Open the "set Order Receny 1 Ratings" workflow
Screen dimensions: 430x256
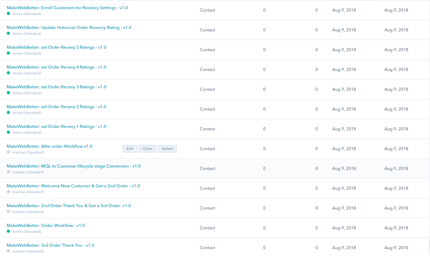click(56, 126)
